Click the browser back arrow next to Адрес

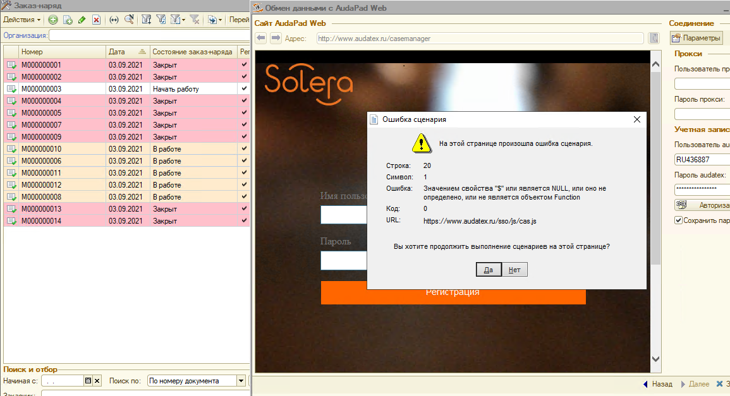[x=260, y=38]
